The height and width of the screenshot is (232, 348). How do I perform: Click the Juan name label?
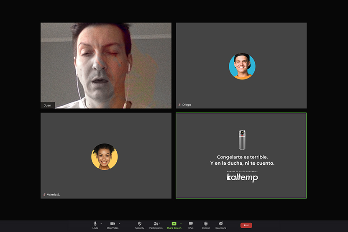[48, 105]
